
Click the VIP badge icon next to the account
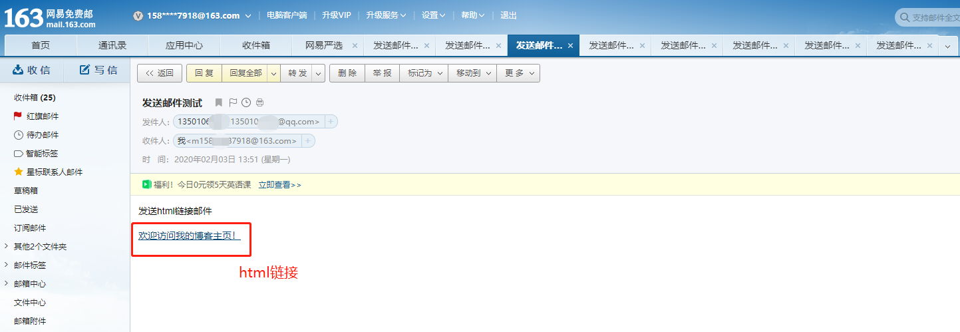click(138, 15)
